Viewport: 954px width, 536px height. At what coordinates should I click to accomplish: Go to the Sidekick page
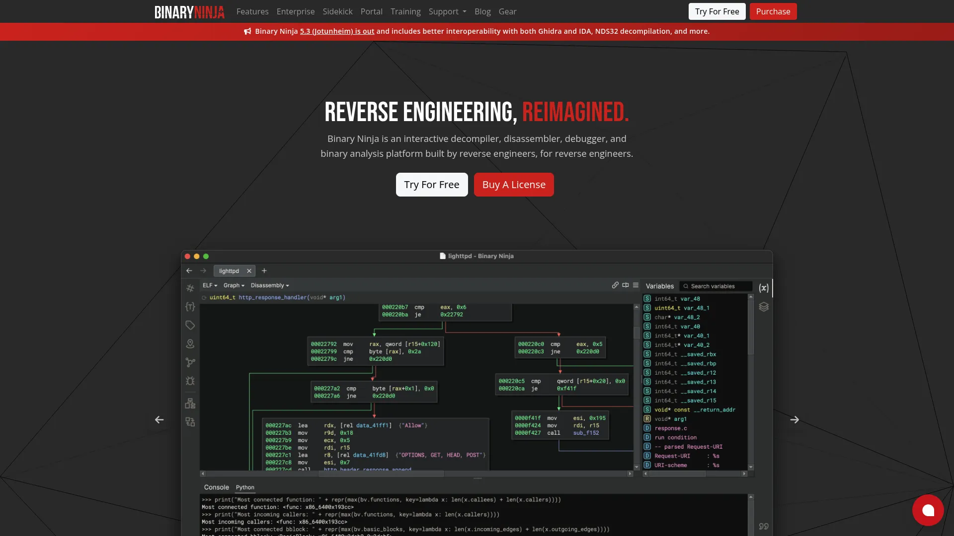click(337, 11)
